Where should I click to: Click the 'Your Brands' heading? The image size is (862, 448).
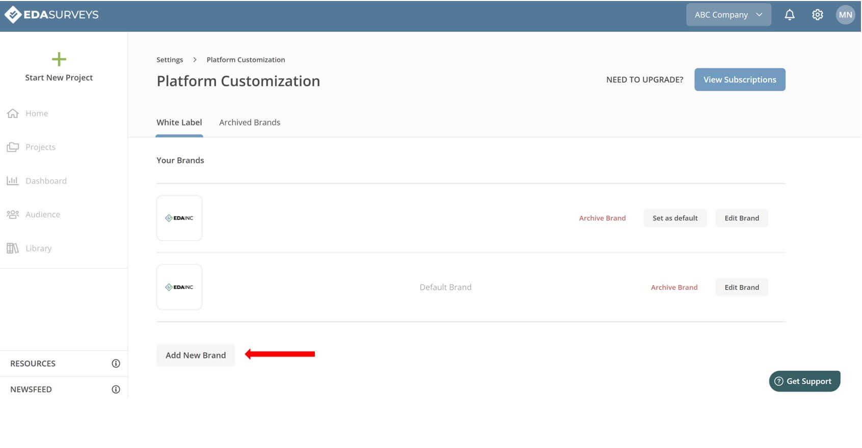[180, 160]
